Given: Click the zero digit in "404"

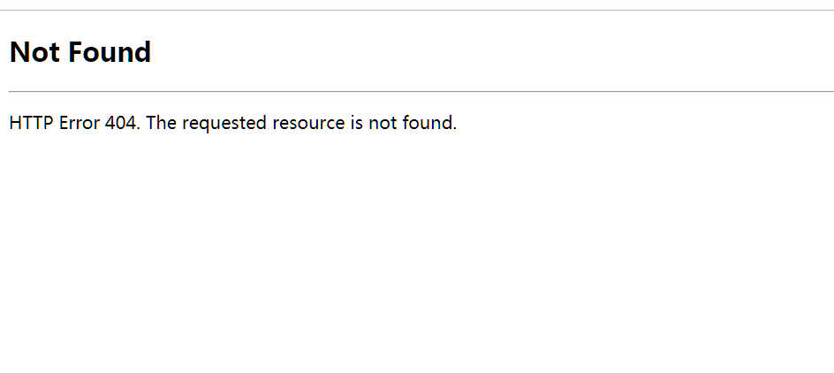Looking at the screenshot, I should point(121,123).
